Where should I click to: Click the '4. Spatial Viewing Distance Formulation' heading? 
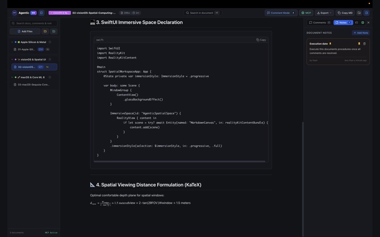click(149, 185)
